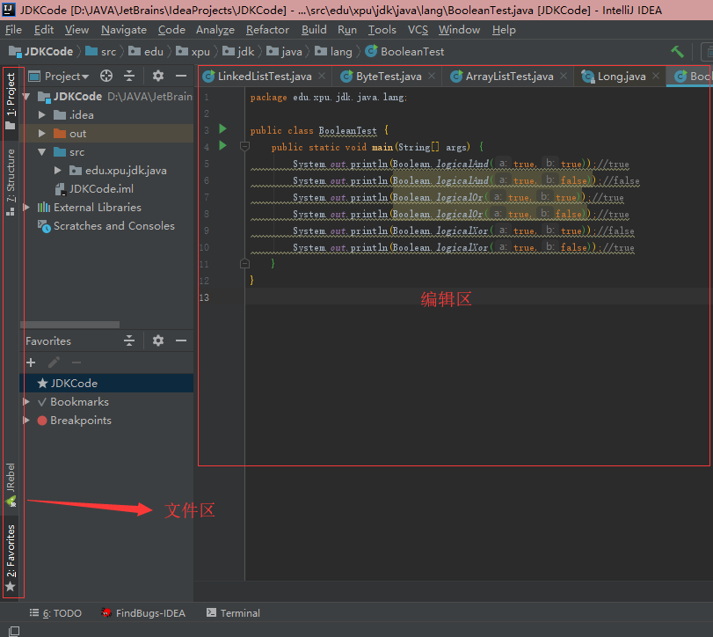
Task: Open the Refactor menu
Action: [x=267, y=30]
